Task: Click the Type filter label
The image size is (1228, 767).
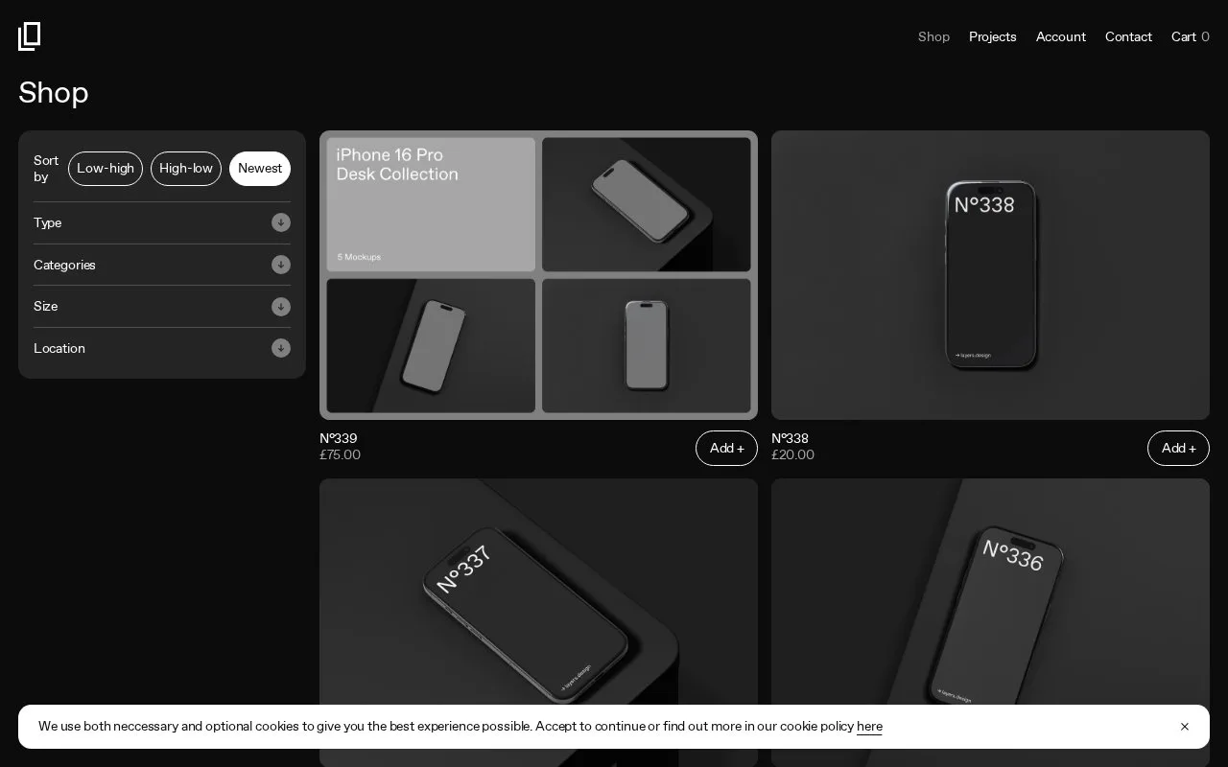Action: tap(48, 222)
